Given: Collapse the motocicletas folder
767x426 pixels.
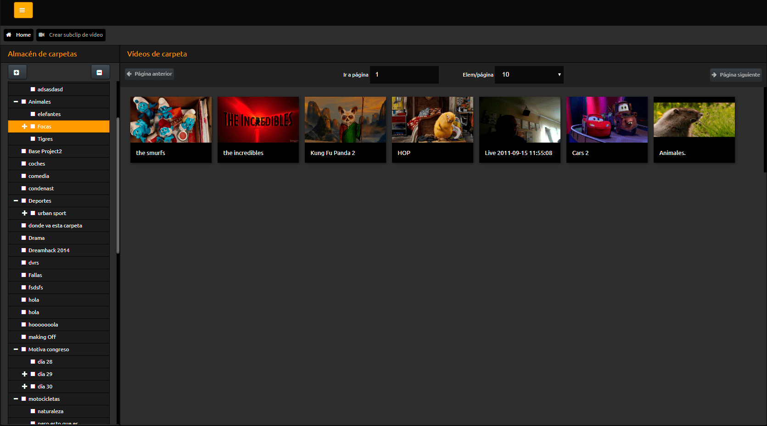Looking at the screenshot, I should pyautogui.click(x=16, y=399).
